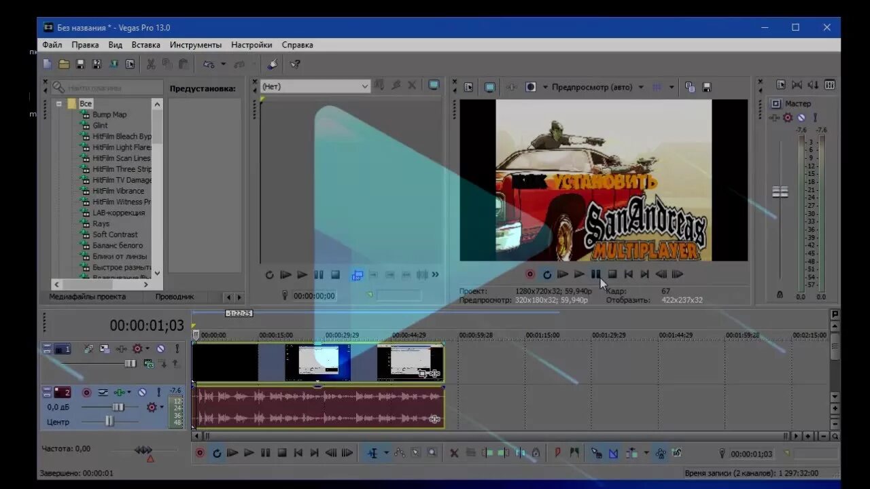Open the Инструменты menu
The image size is (870, 489).
196,45
